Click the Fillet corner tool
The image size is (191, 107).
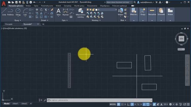[x=46, y=13]
